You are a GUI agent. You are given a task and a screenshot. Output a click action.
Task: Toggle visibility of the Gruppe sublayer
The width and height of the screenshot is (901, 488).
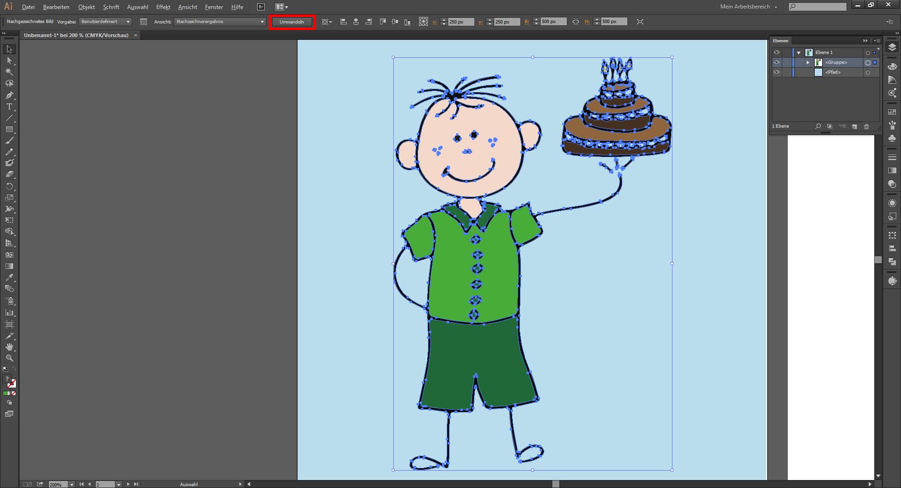point(777,62)
